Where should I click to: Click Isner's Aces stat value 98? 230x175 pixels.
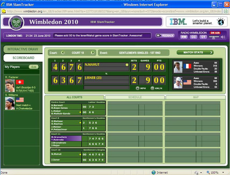(216, 78)
